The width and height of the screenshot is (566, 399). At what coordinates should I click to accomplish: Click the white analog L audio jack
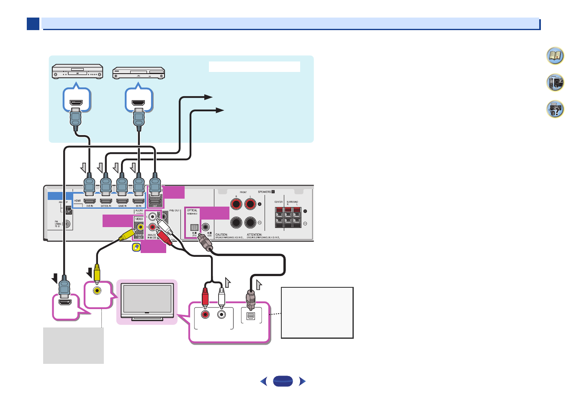[x=153, y=217]
